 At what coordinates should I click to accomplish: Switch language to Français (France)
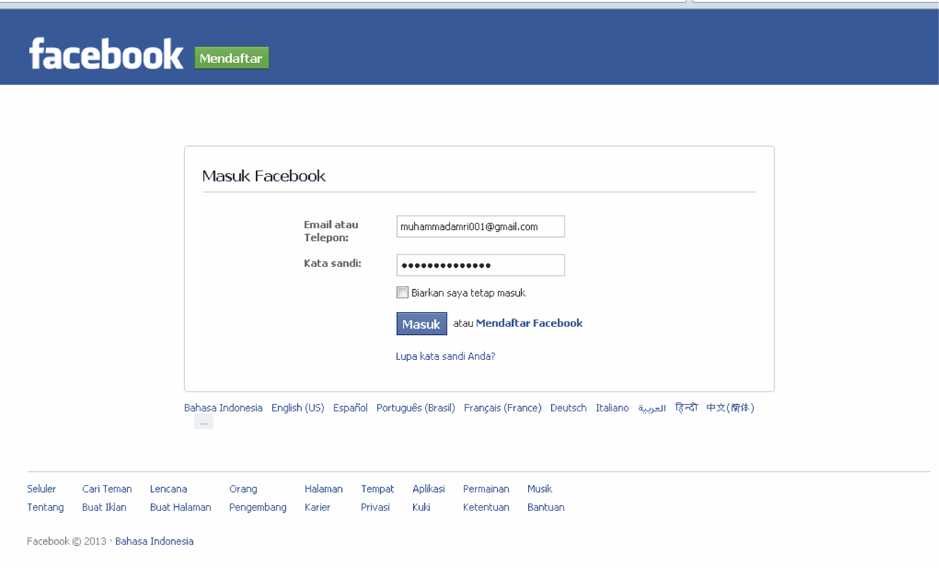[502, 408]
